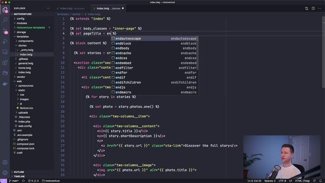Image resolution: width=325 pixels, height=183 pixels.
Task: Click UTF-8 encoding in status bar
Action: (282, 181)
